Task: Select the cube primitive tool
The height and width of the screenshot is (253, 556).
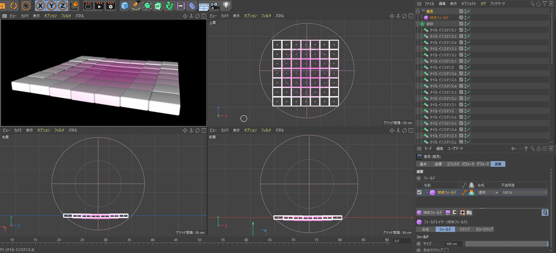Action: click(124, 6)
